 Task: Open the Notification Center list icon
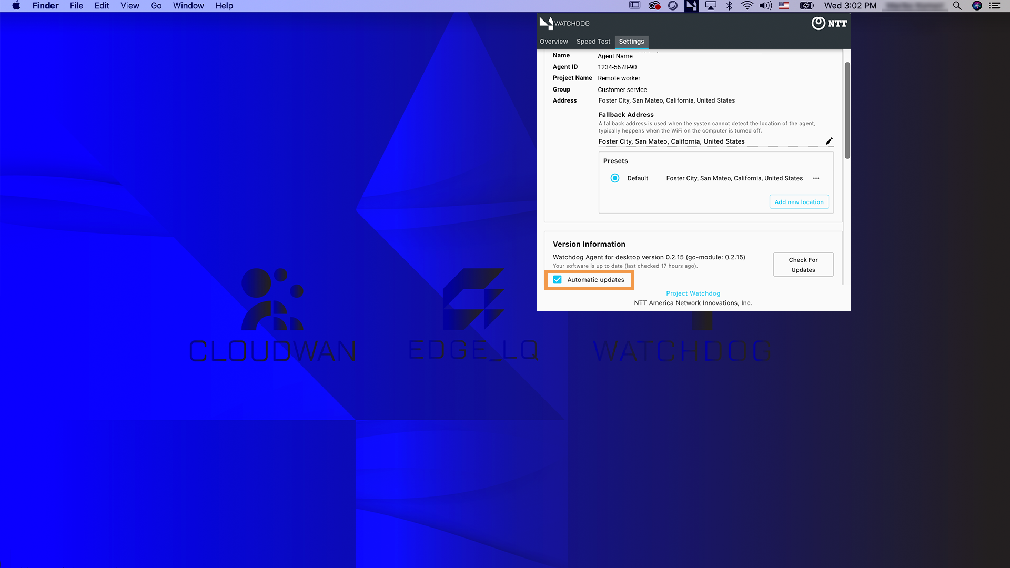pyautogui.click(x=994, y=6)
